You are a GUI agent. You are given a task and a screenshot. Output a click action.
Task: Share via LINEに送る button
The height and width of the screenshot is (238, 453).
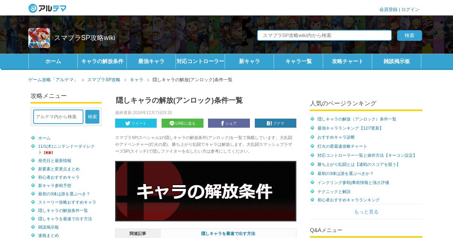182,123
